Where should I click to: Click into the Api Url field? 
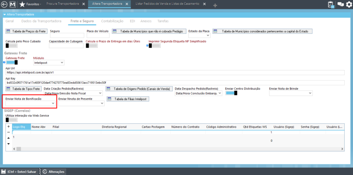pos(175,72)
